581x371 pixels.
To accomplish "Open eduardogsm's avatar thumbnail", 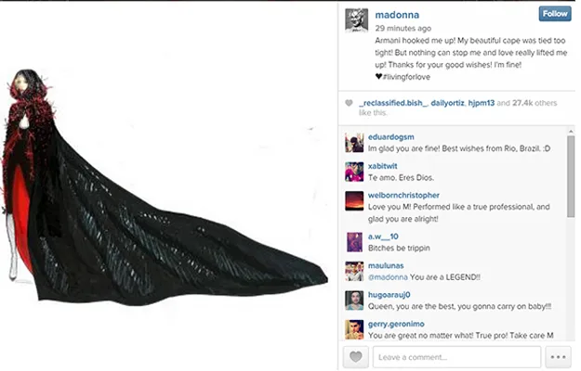I will pyautogui.click(x=354, y=143).
